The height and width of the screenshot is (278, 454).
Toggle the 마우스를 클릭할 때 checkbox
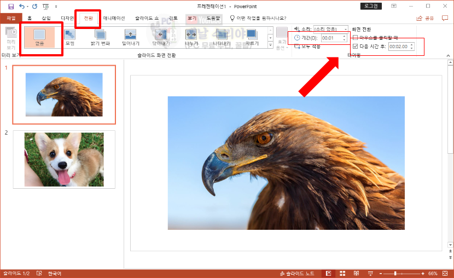click(x=355, y=38)
